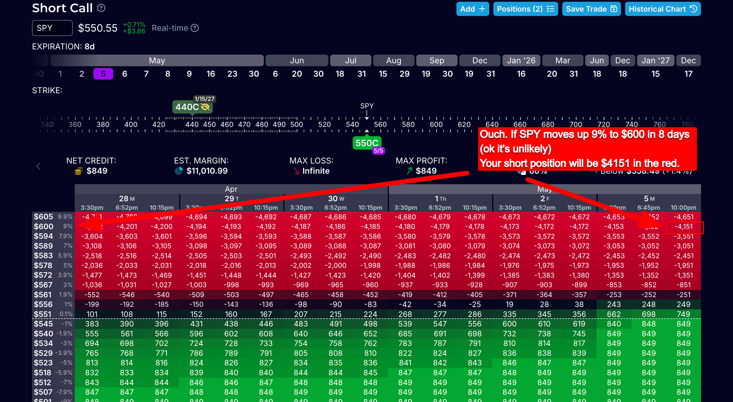Viewport: 733px width, 402px height.
Task: Select the Jun expiration month next to May
Action: 297,60
